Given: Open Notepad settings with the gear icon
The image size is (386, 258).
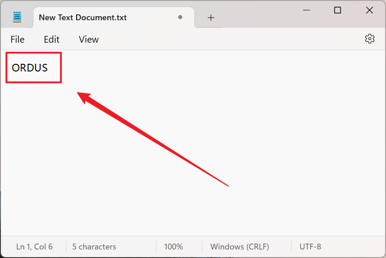Looking at the screenshot, I should (370, 39).
